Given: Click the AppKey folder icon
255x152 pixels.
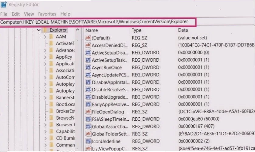Looking at the screenshot, I should click(51, 57).
